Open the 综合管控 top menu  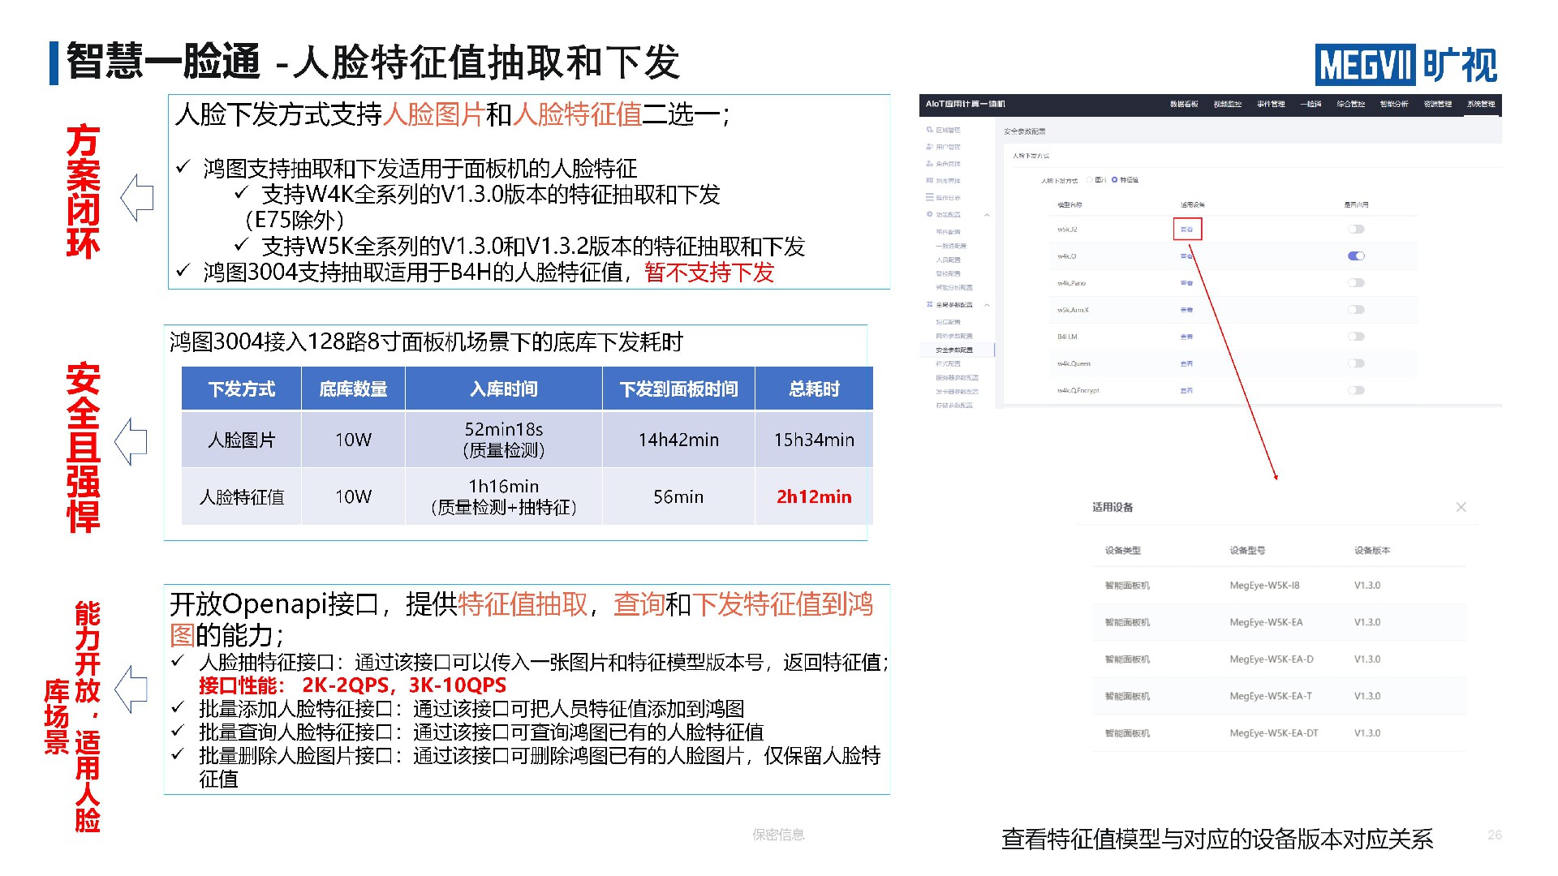1351,105
